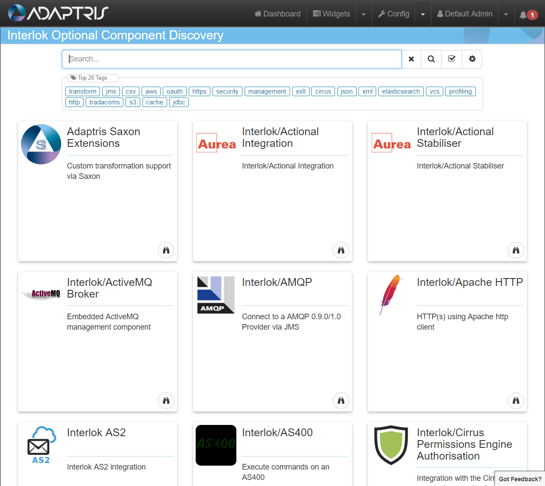
Task: Open the Default Admin user menu
Action: tap(465, 14)
